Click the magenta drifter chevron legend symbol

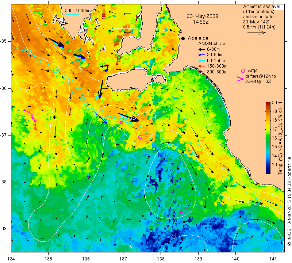pos(240,79)
